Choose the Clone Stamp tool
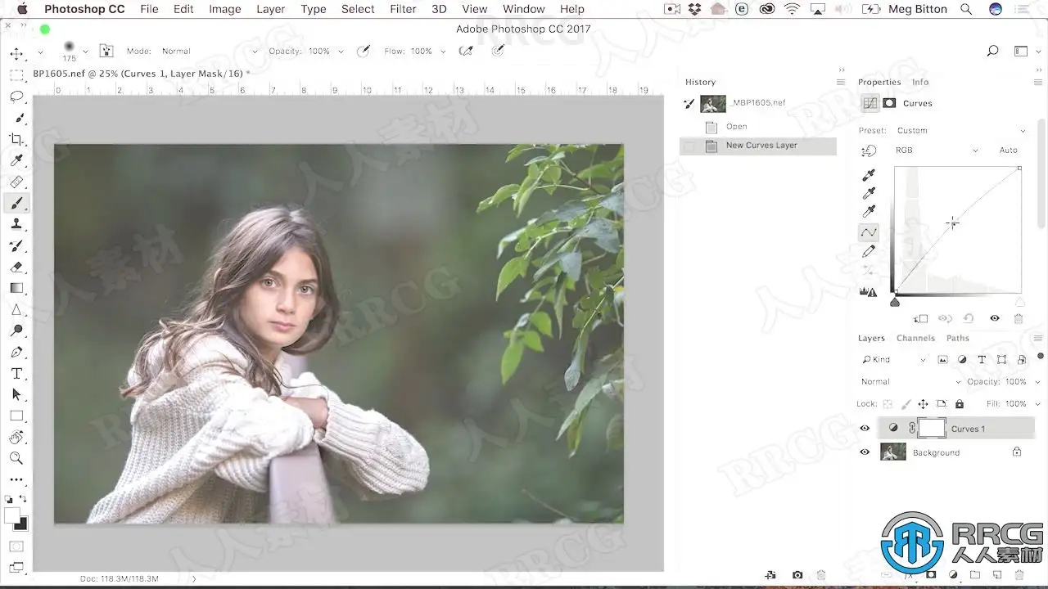1048x589 pixels. [16, 224]
